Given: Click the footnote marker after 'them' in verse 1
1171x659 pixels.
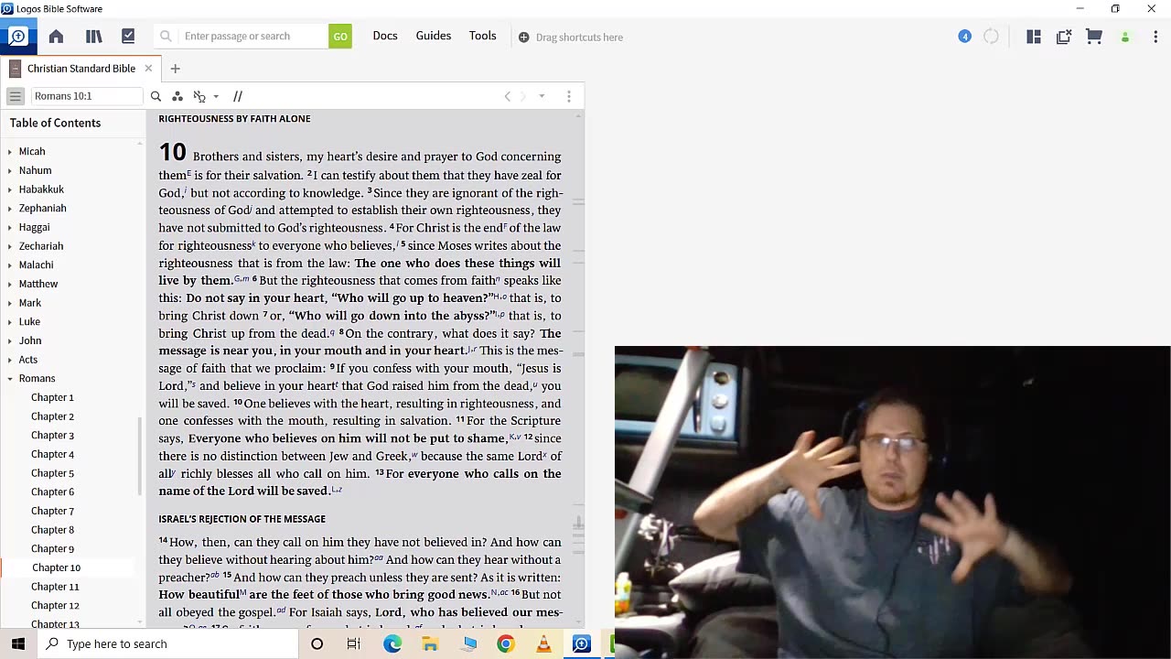Looking at the screenshot, I should (x=188, y=173).
